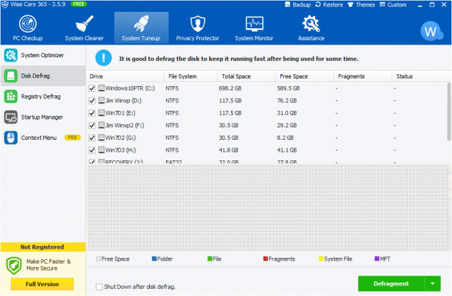Uncheck the Win7D1 (E:) drive checkbox

(x=92, y=113)
